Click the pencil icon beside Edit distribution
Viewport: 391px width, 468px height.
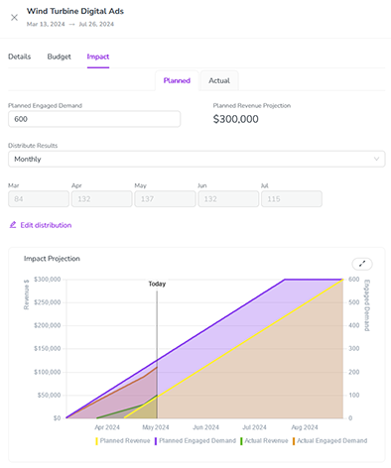point(13,225)
